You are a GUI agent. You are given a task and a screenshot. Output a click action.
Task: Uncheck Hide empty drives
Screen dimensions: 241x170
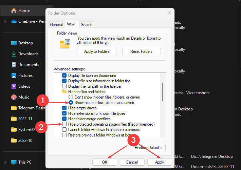(x=64, y=108)
